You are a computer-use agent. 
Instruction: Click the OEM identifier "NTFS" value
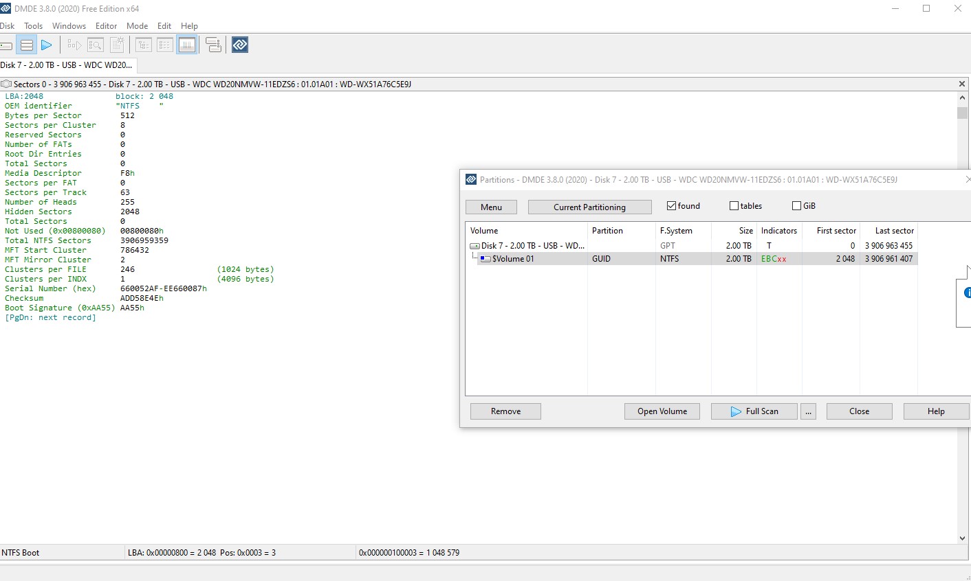coord(140,106)
